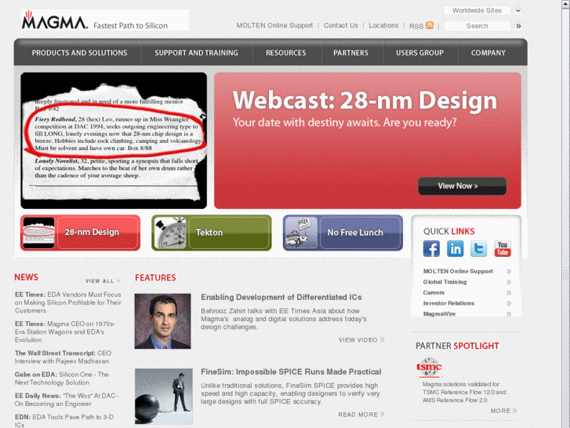
Task: Click Behrooz Zahiri portrait thumbnail
Action: pyautogui.click(x=162, y=321)
